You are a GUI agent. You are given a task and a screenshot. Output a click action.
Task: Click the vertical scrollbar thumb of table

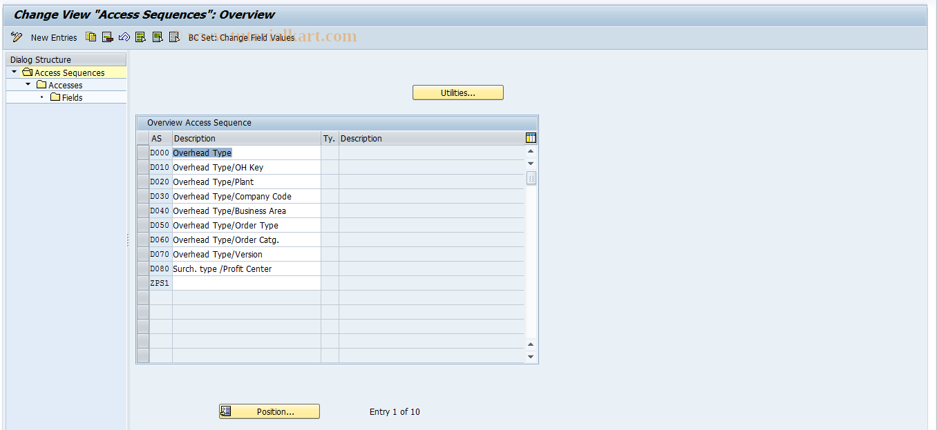coord(531,178)
